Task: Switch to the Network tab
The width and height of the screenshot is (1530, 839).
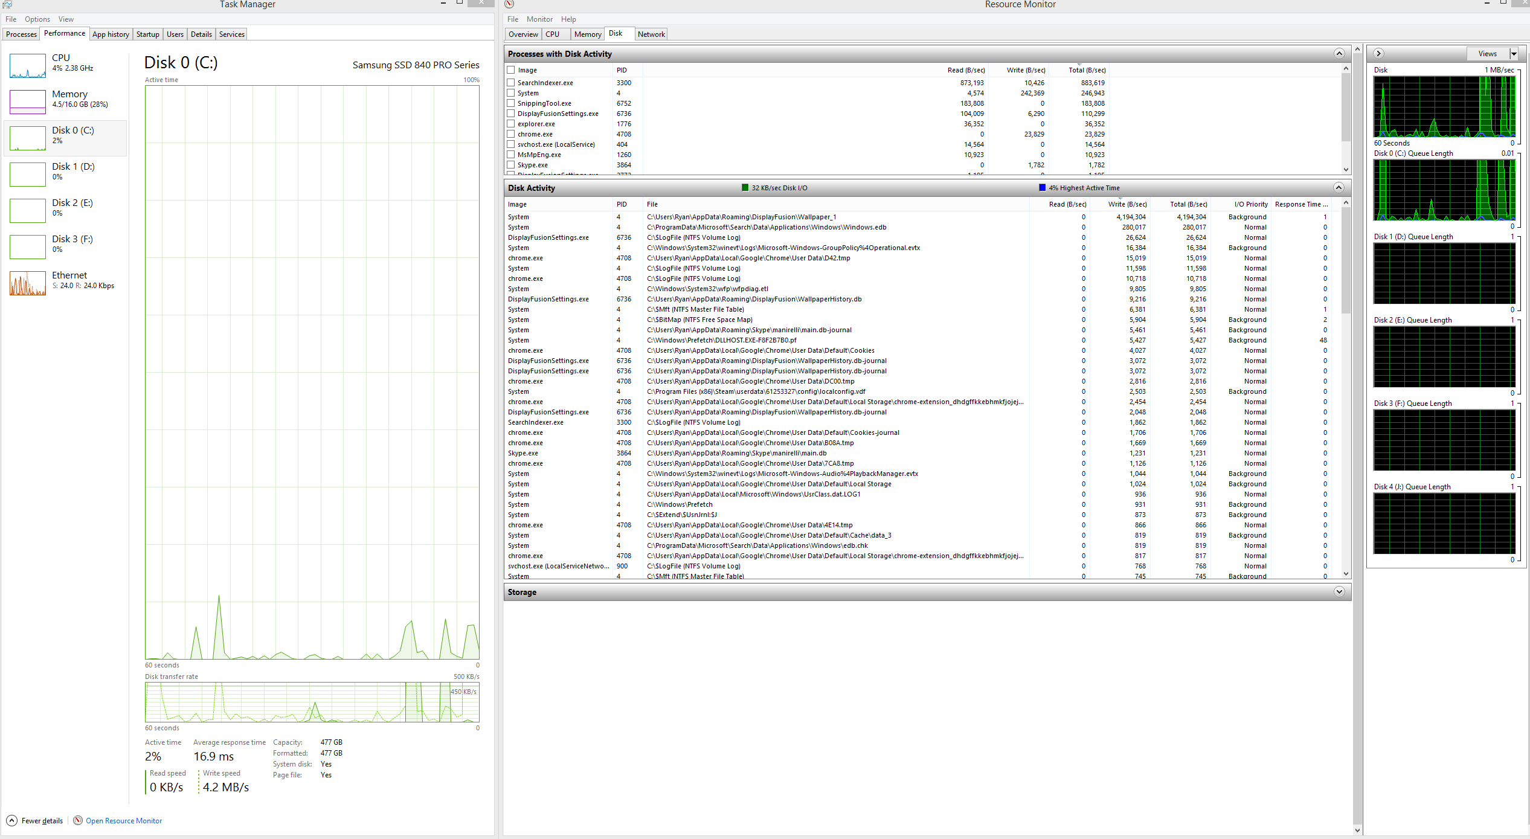Action: pyautogui.click(x=651, y=34)
